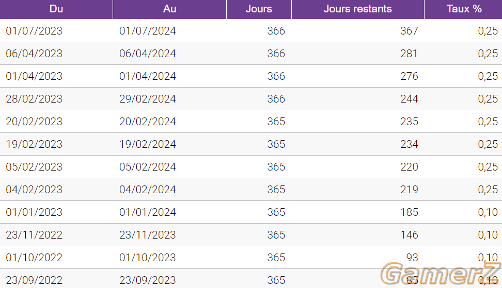Image resolution: width=502 pixels, height=288 pixels.
Task: Click the end date 01/10/2023
Action: 148,258
